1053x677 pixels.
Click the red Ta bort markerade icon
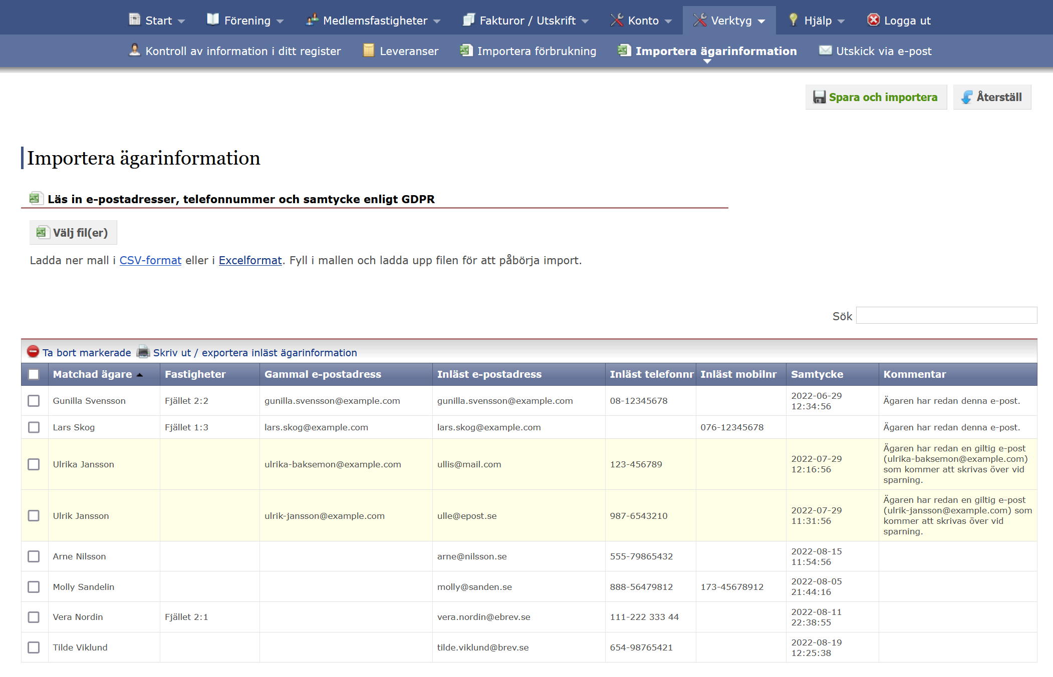(x=33, y=352)
